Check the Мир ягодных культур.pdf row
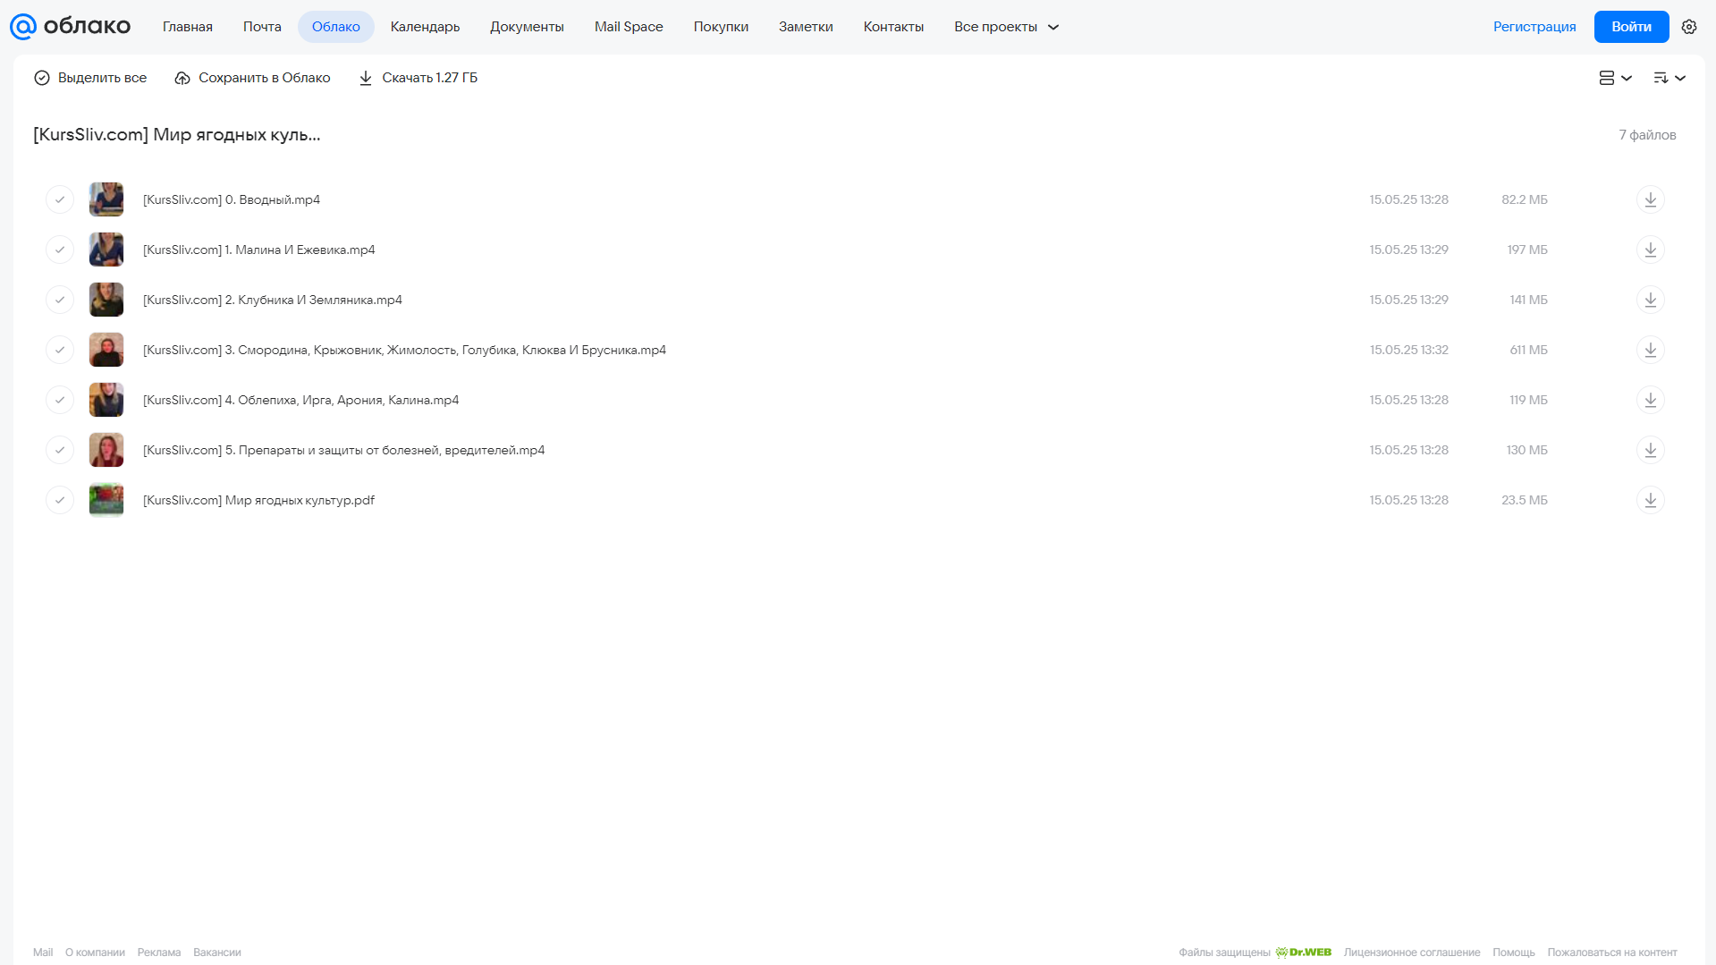 (60, 500)
